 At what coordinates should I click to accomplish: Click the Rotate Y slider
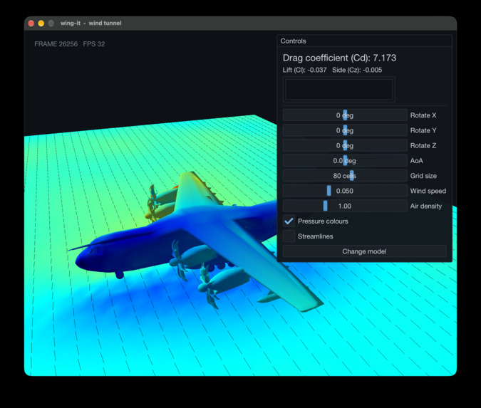point(345,130)
